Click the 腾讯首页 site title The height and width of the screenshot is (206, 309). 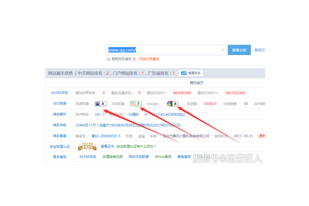197,83
